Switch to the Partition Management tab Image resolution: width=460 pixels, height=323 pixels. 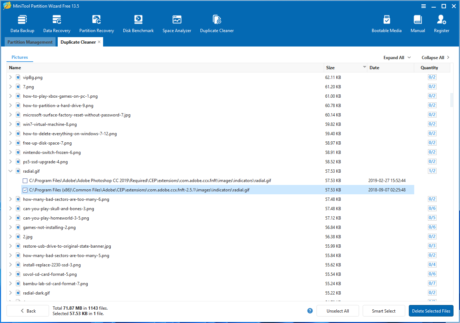point(30,42)
